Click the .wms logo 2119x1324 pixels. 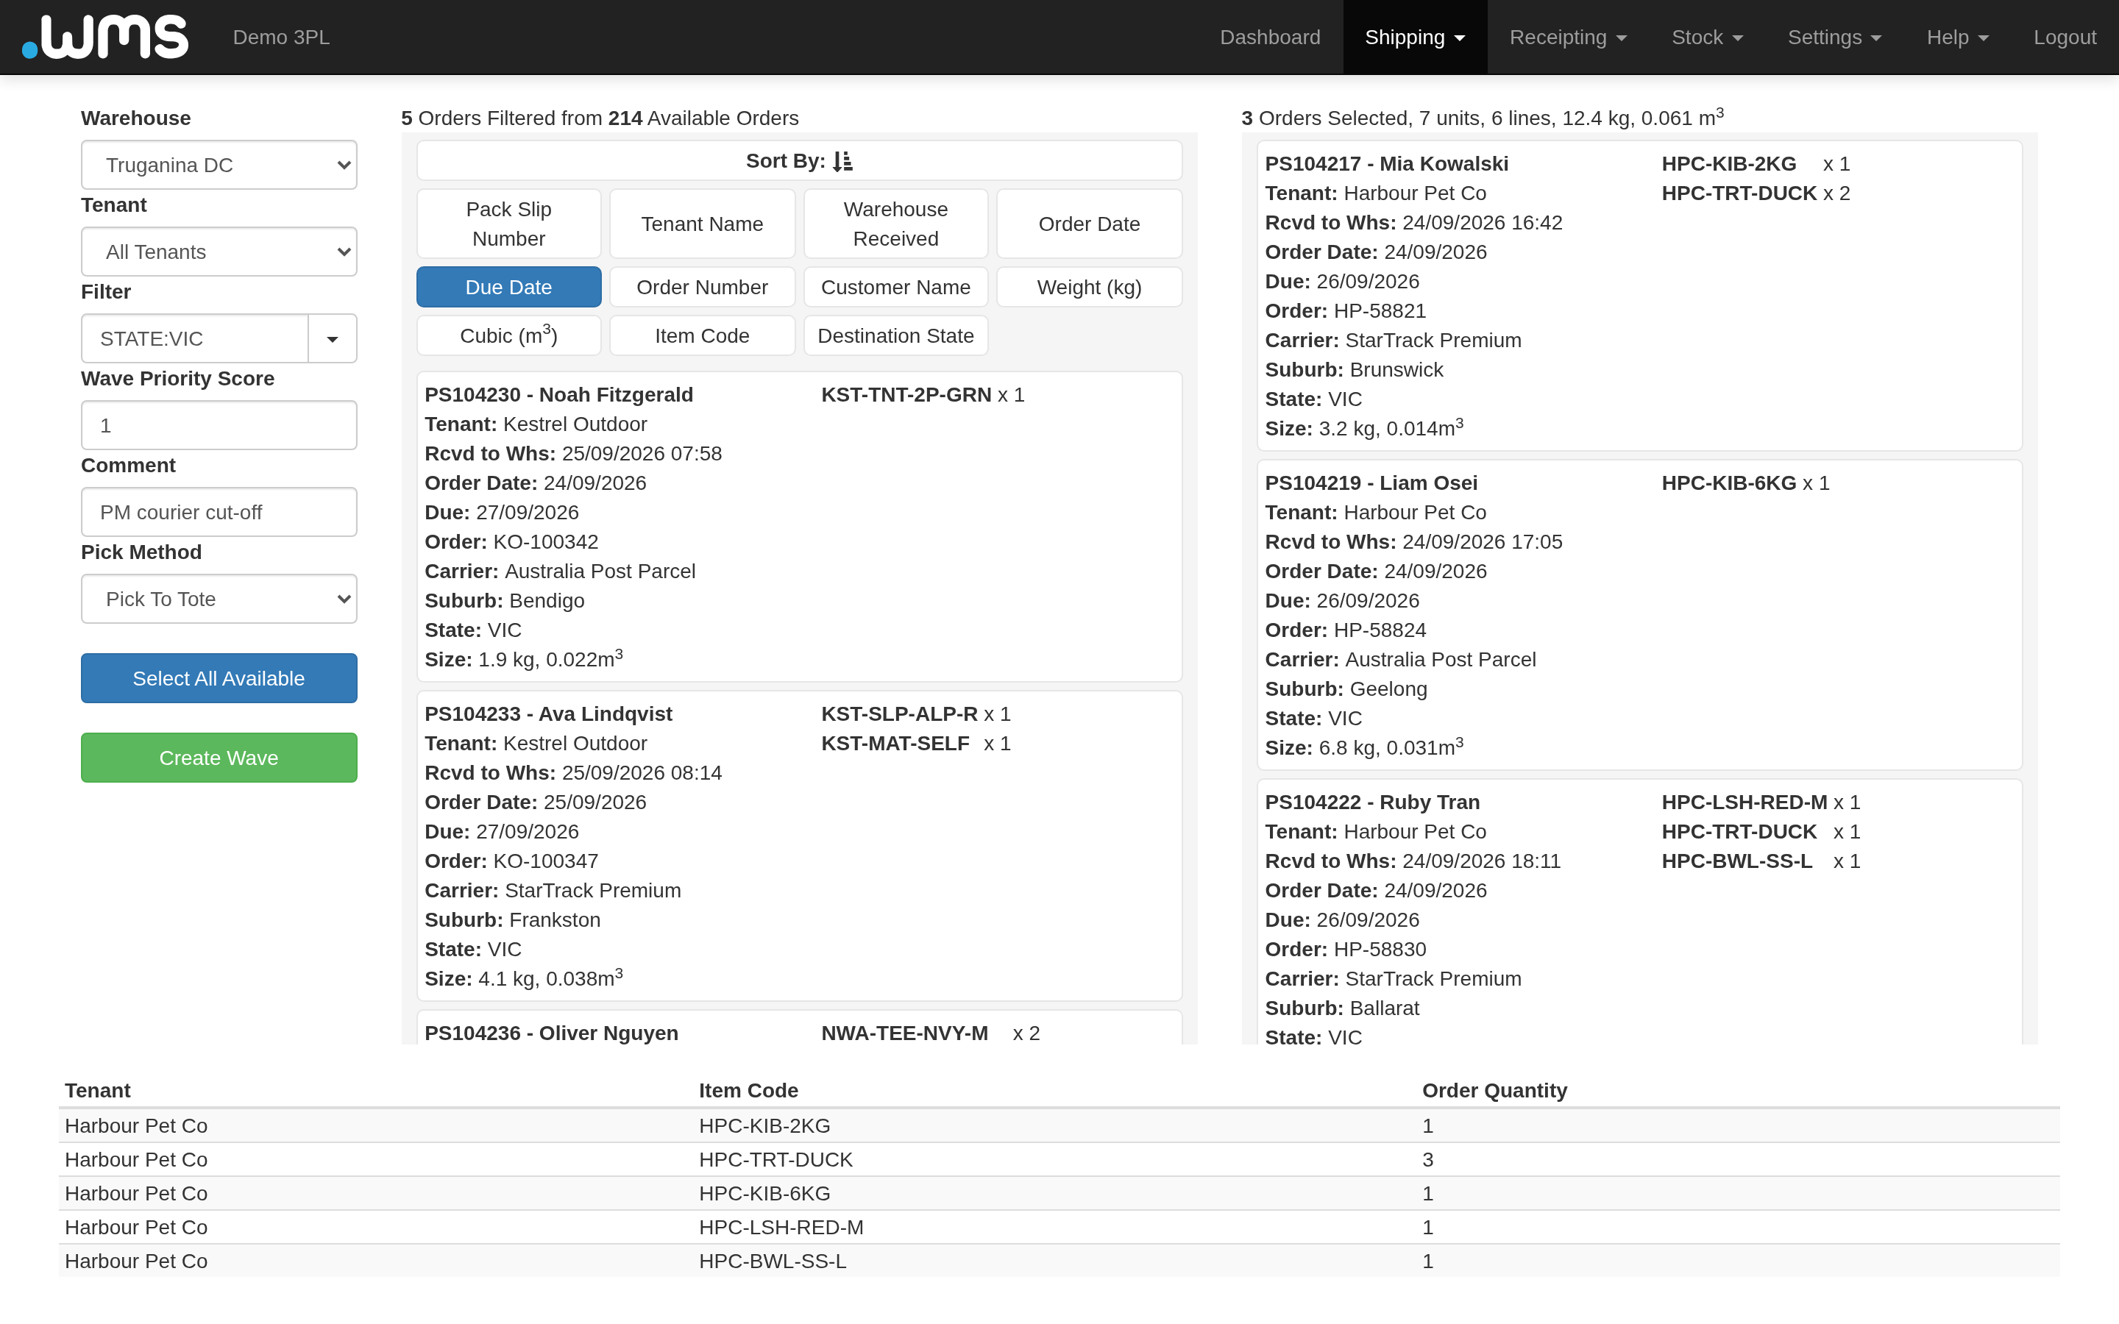[105, 37]
